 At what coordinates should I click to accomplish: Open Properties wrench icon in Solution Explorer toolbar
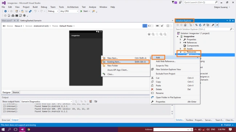tap(213, 25)
